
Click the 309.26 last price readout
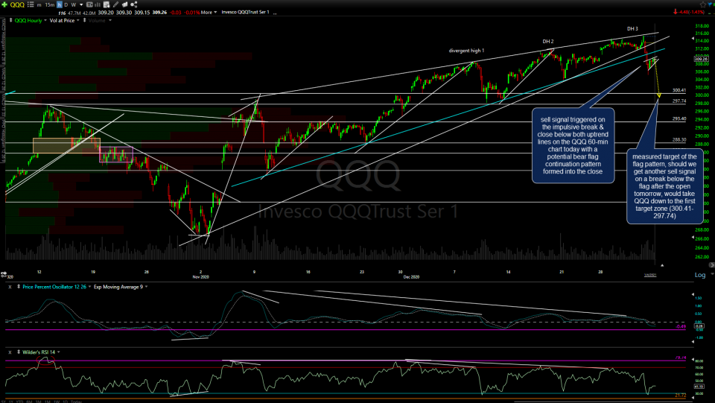tap(159, 13)
